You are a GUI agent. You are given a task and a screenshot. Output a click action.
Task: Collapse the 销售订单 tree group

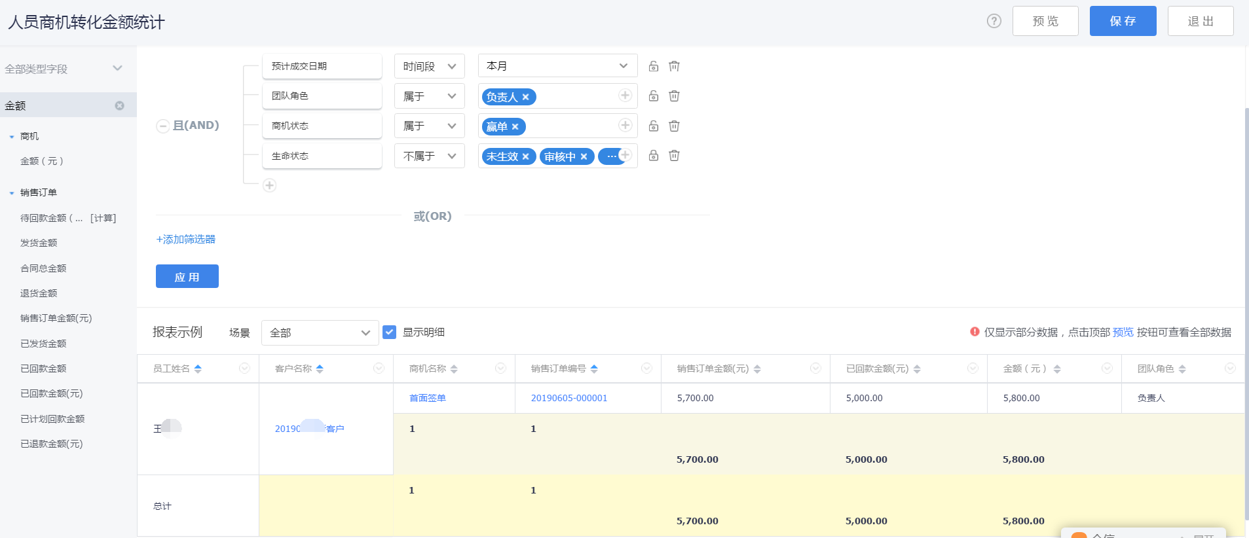click(x=12, y=193)
